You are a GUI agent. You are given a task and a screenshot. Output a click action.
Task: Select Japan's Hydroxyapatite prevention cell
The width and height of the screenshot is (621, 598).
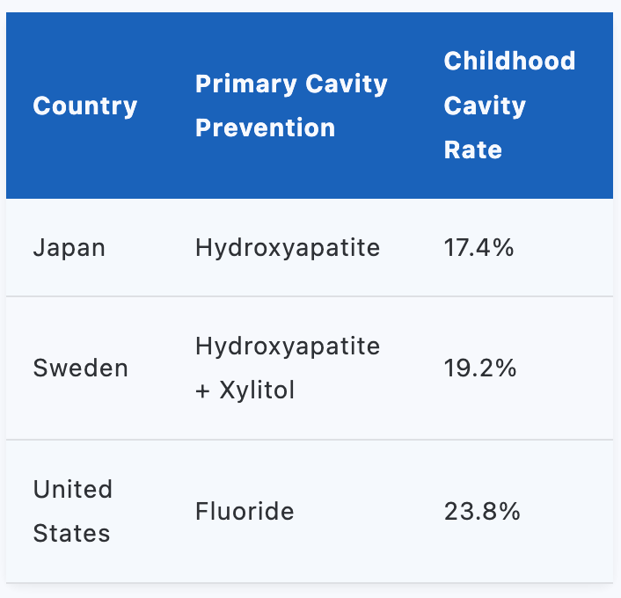(288, 248)
